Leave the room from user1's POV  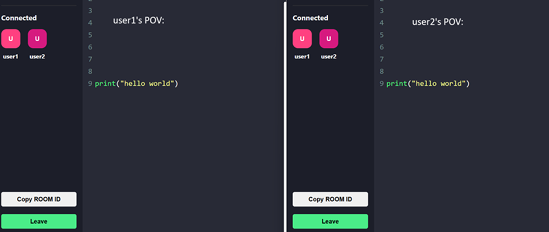coord(38,221)
